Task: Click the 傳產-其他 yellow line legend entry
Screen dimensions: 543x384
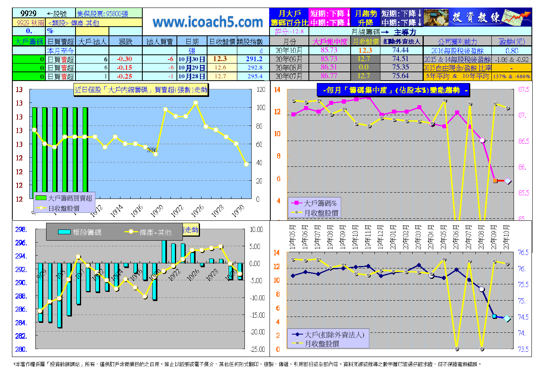Action: (x=148, y=232)
